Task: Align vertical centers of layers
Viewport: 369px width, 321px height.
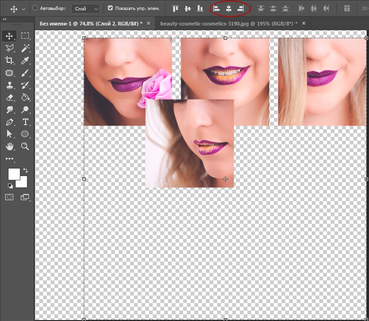Action: click(x=187, y=8)
